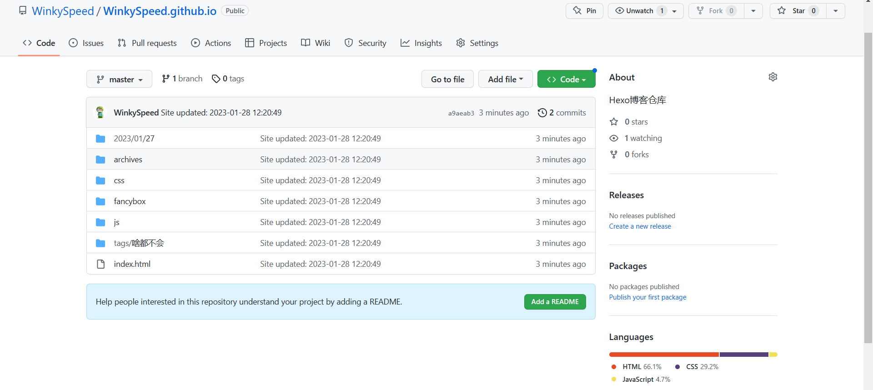View the Insights tab

(421, 43)
